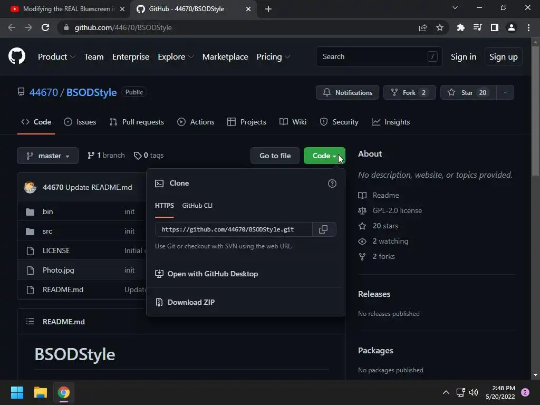Click the bin folder icon

[x=30, y=212]
